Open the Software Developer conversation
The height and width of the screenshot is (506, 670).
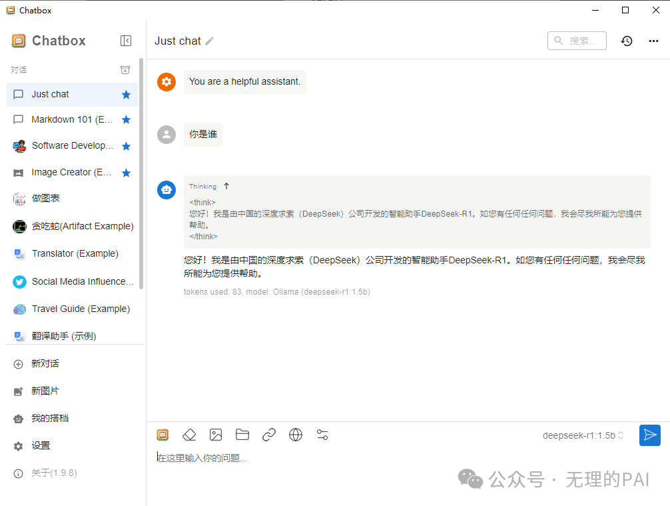[72, 146]
